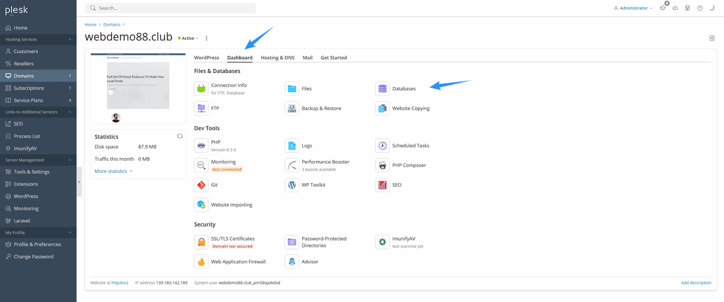724x302 pixels.
Task: Collapse the left sidebar handle
Action: click(x=79, y=183)
